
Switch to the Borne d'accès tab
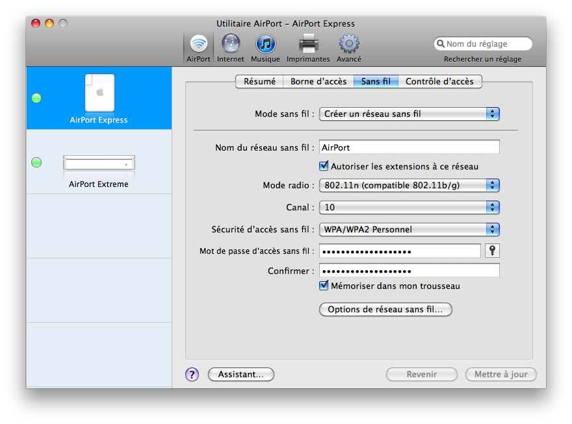(x=318, y=81)
